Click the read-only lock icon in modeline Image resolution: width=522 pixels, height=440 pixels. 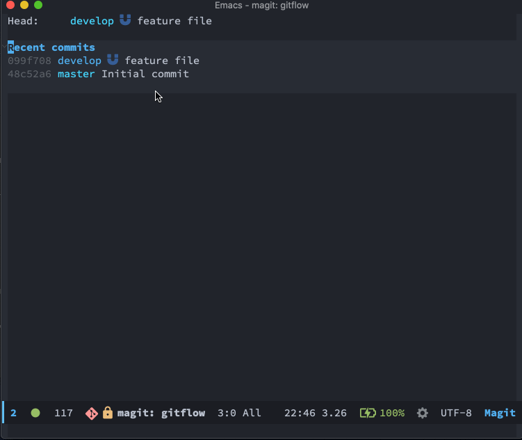coord(108,413)
